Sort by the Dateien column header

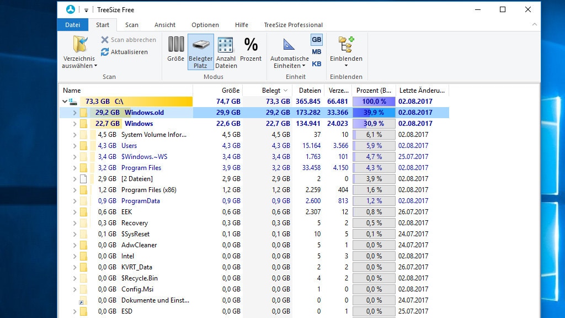pyautogui.click(x=308, y=91)
